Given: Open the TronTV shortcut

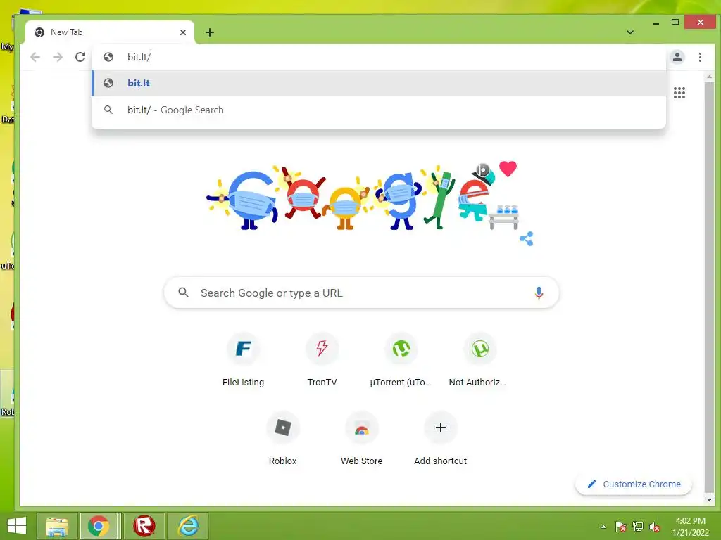Looking at the screenshot, I should pyautogui.click(x=322, y=361).
